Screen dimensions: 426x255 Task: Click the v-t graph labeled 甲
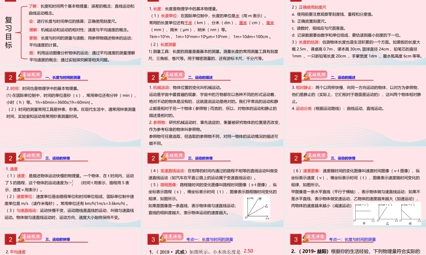click(x=364, y=213)
